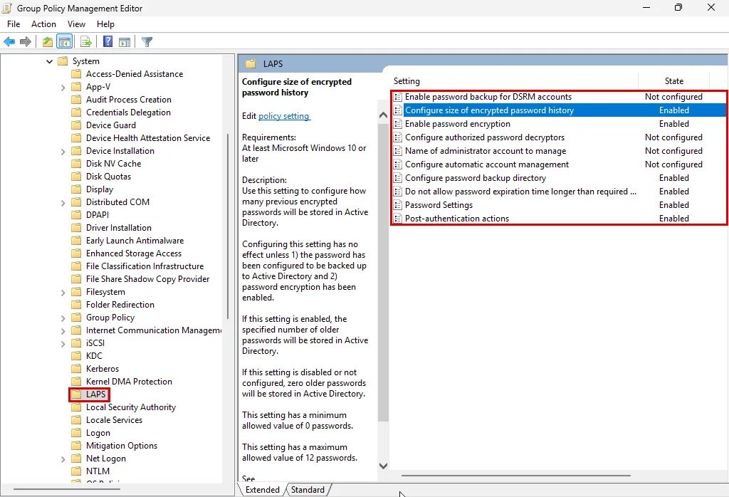Expand the Group Policy folder
The image size is (729, 497).
[x=63, y=318]
